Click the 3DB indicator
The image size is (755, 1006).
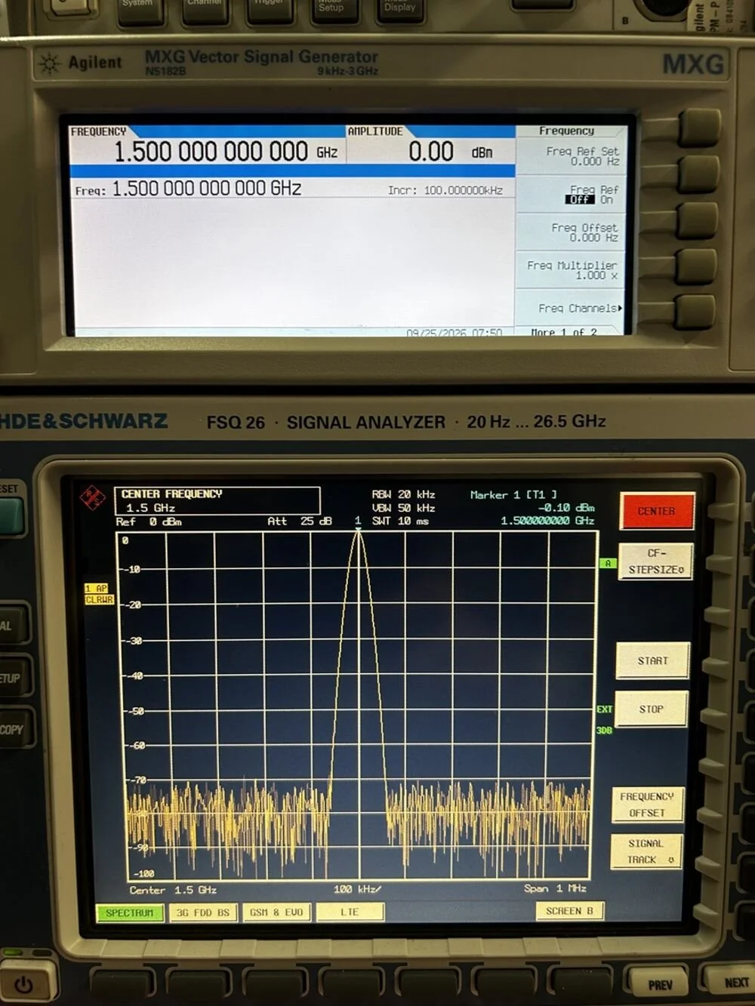click(604, 731)
